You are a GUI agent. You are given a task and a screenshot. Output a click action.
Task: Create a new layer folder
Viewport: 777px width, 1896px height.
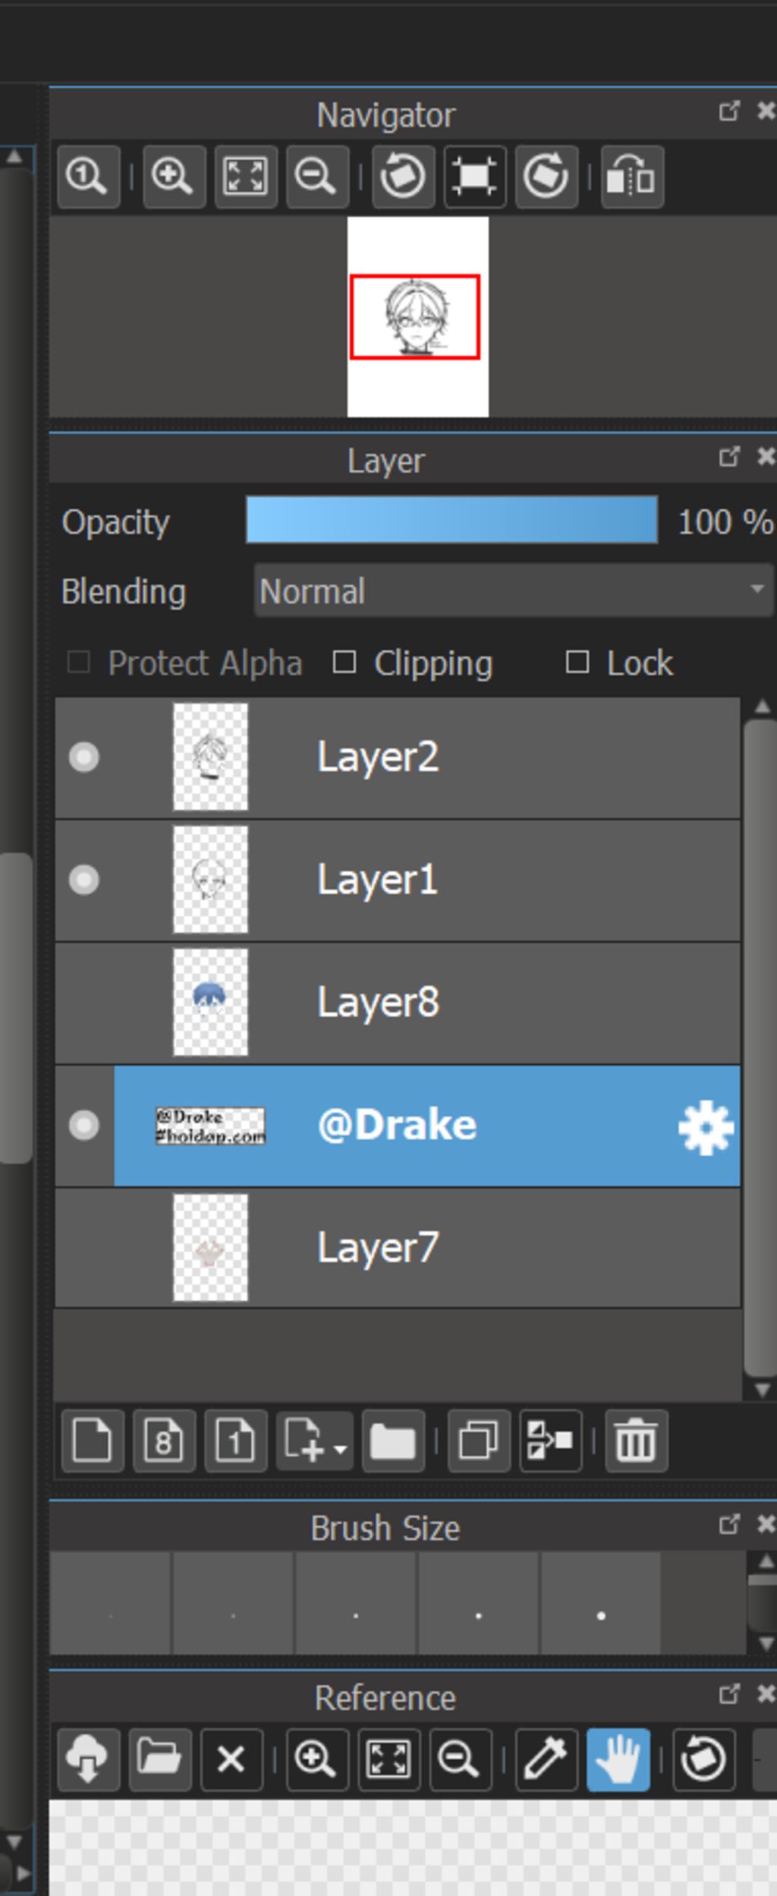[393, 1441]
